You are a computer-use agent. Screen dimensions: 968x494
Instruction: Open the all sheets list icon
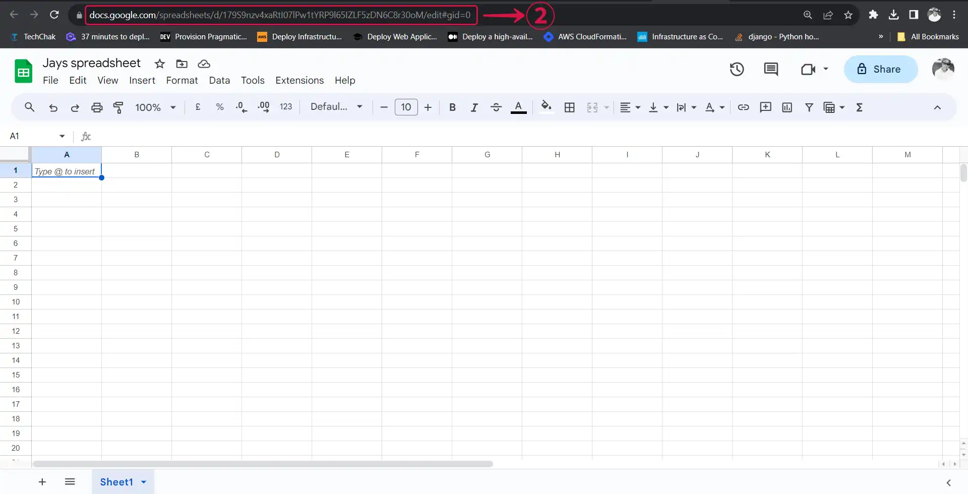(x=70, y=482)
